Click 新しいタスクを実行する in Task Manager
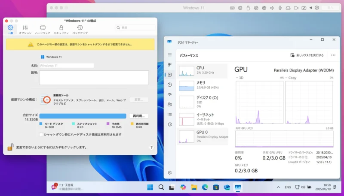 307,55
